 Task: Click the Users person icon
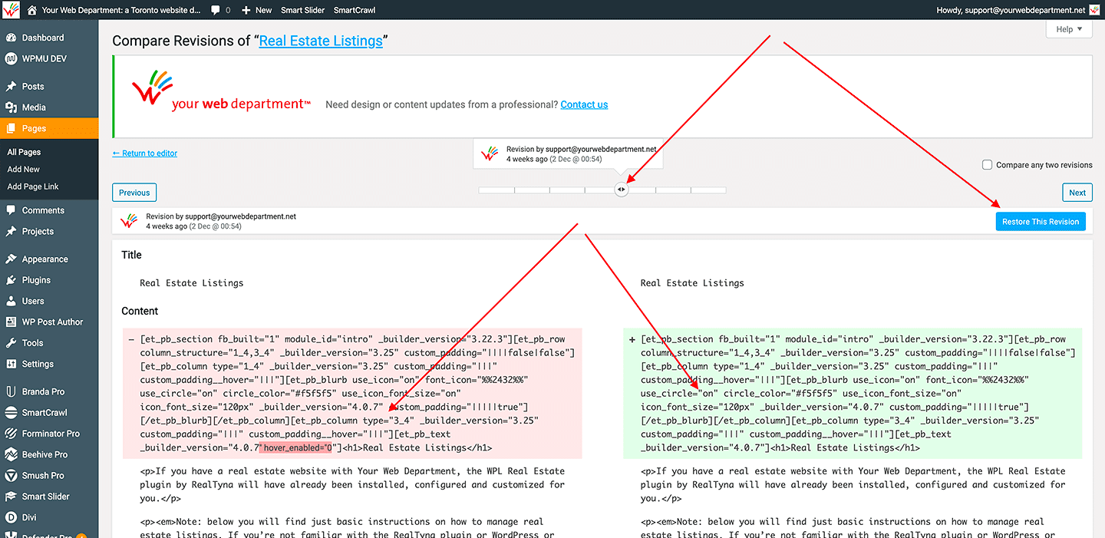pyautogui.click(x=11, y=301)
